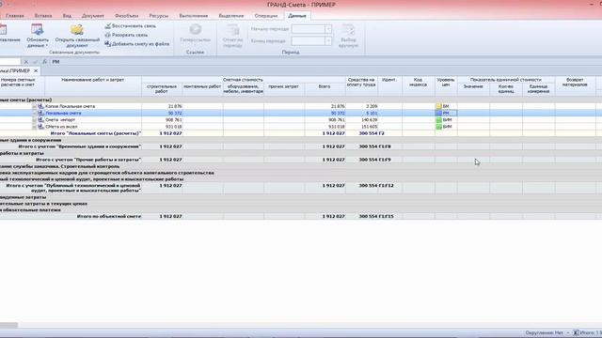
Task: Select the Смета импорт row name
Action: 61,120
